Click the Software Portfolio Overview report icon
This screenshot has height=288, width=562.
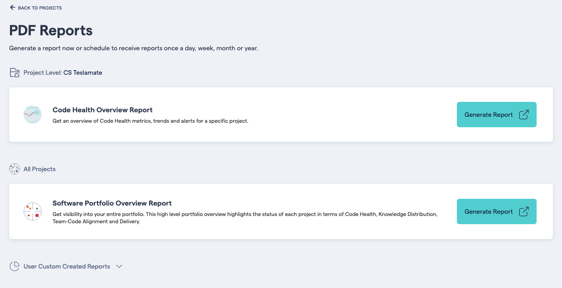32,211
